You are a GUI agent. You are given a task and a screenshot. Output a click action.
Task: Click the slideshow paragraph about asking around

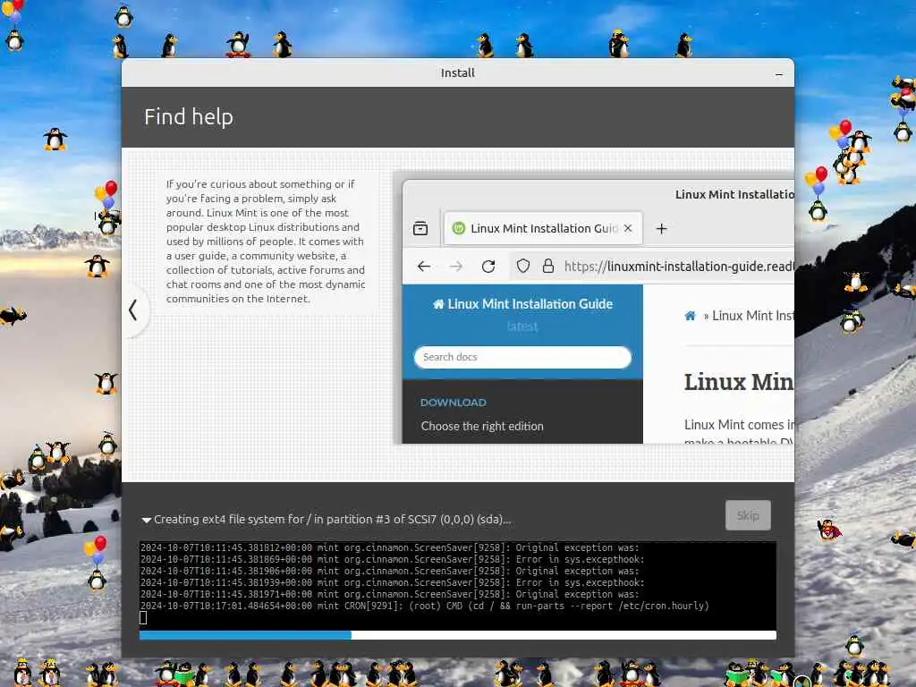point(266,242)
